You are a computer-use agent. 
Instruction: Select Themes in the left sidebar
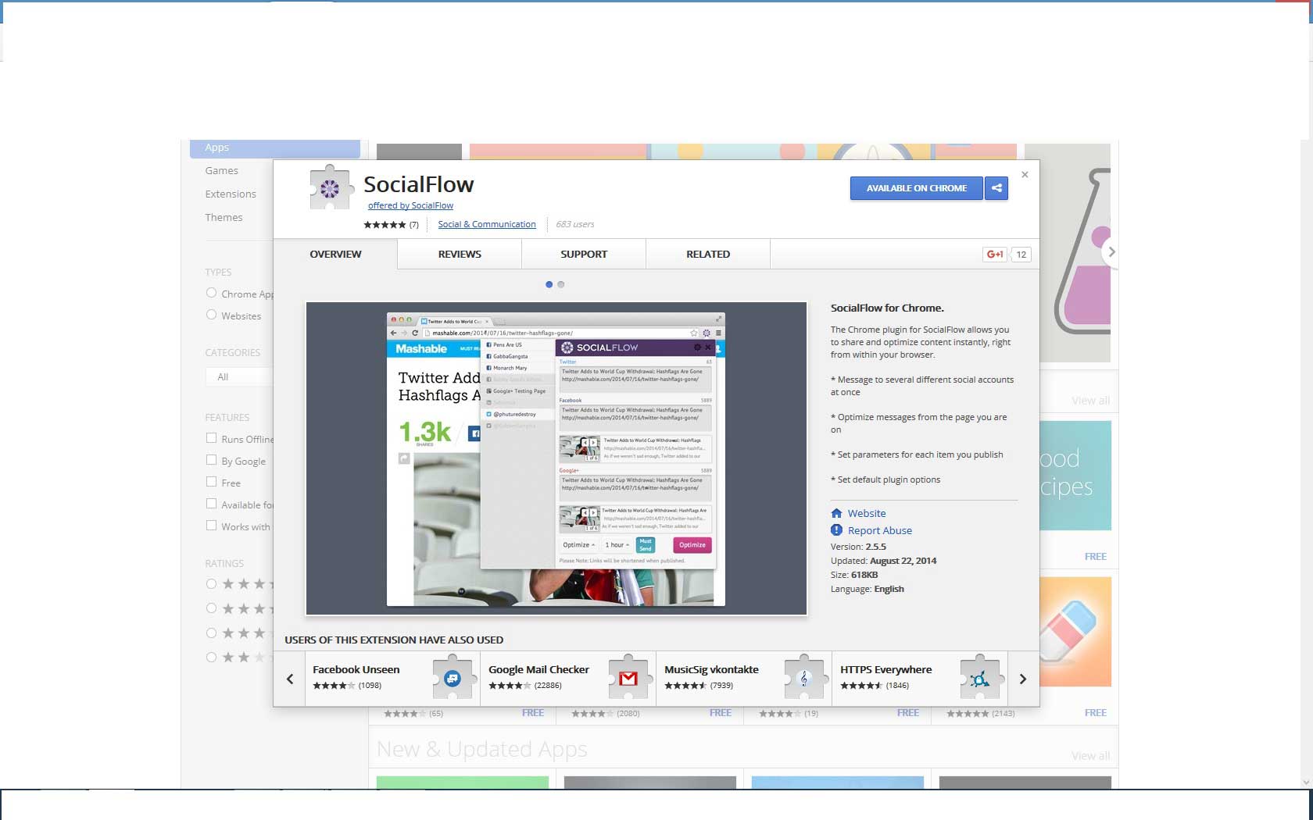[x=224, y=218]
